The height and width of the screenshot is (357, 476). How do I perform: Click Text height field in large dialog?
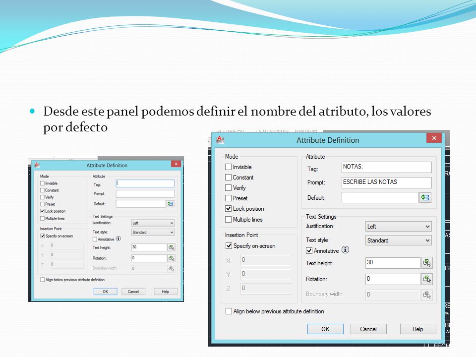[x=393, y=263]
